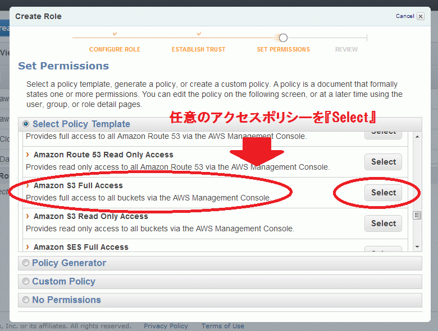This screenshot has height=331, width=438.
Task: Click the policy list scrollbar down arrow
Action: 417,247
